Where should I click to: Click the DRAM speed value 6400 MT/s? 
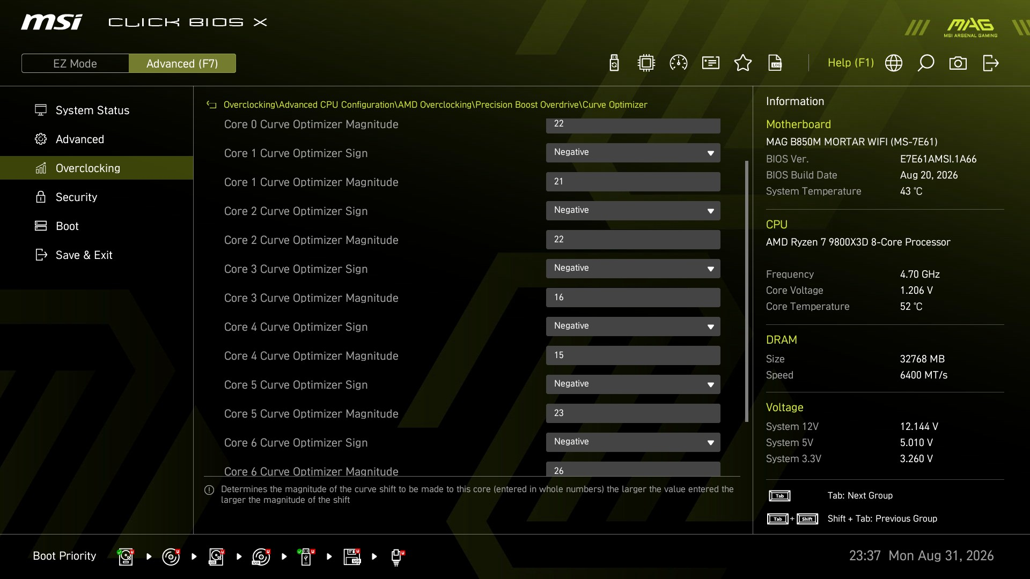click(923, 375)
